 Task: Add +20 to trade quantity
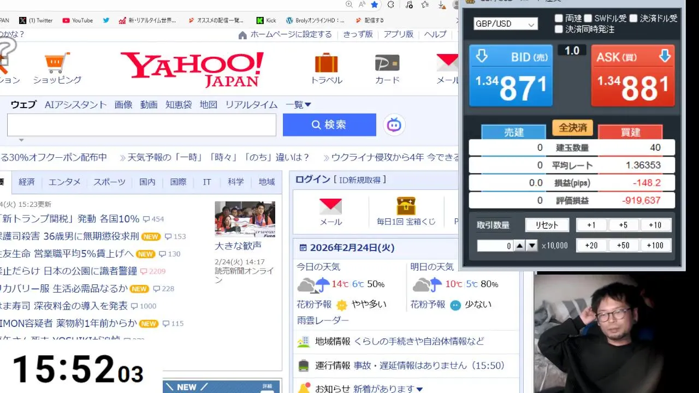coord(591,246)
